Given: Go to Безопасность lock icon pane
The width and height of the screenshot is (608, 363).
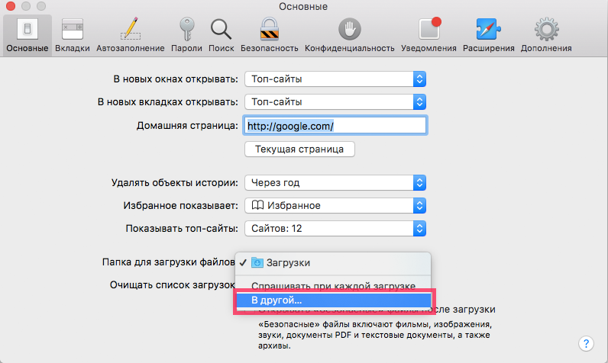Looking at the screenshot, I should 269,34.
